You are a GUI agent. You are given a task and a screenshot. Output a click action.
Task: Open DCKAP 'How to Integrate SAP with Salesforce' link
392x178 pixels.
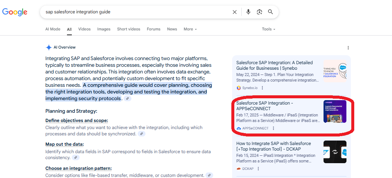click(274, 146)
